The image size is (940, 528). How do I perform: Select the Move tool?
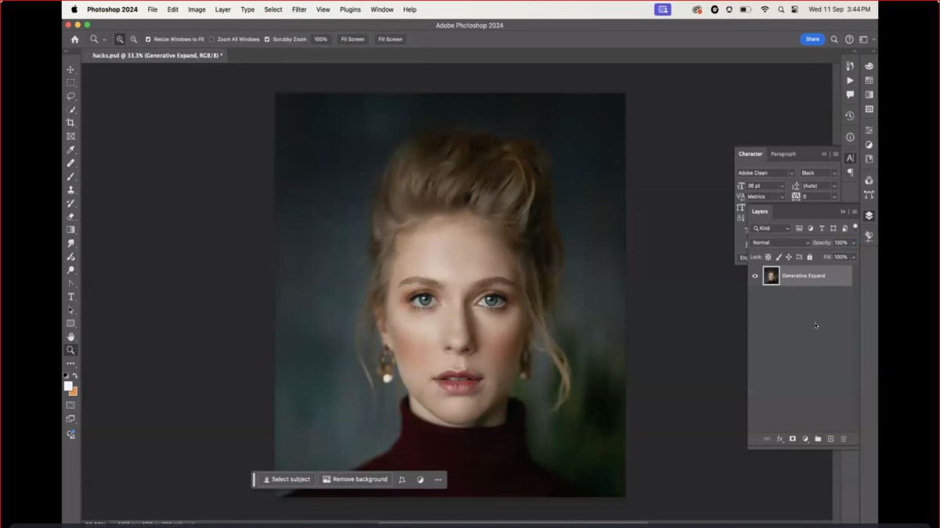[x=70, y=70]
